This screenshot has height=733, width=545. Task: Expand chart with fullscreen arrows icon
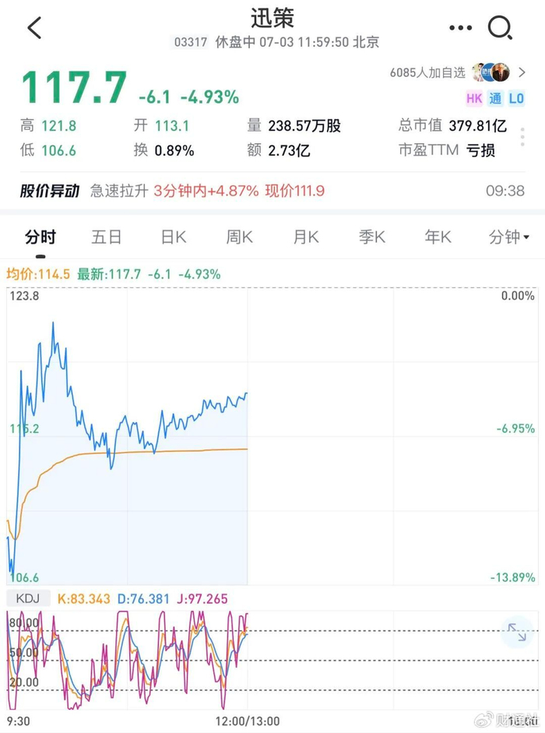coord(517,632)
